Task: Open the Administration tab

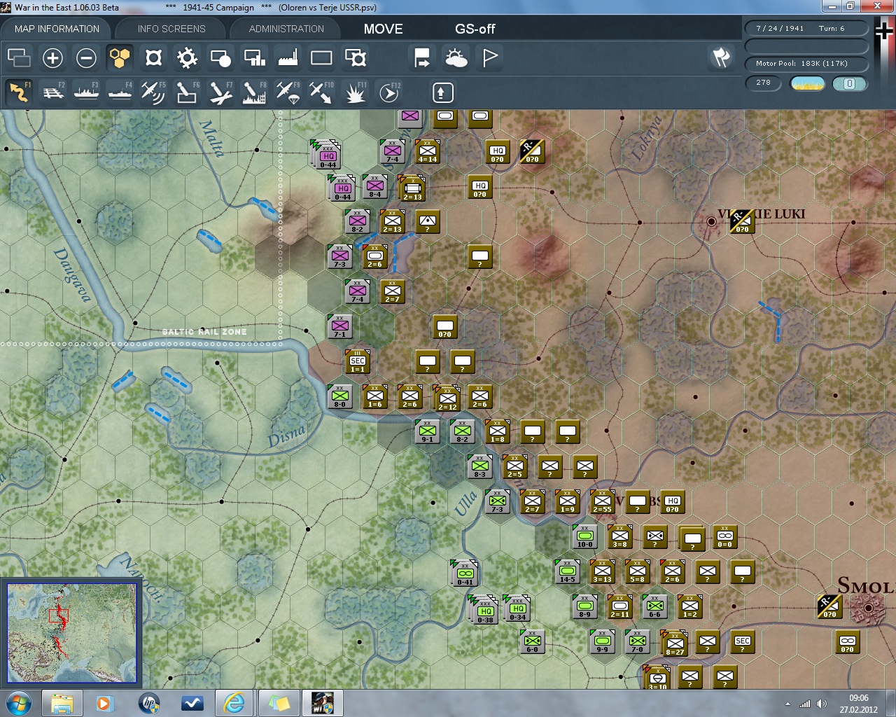Action: [286, 29]
